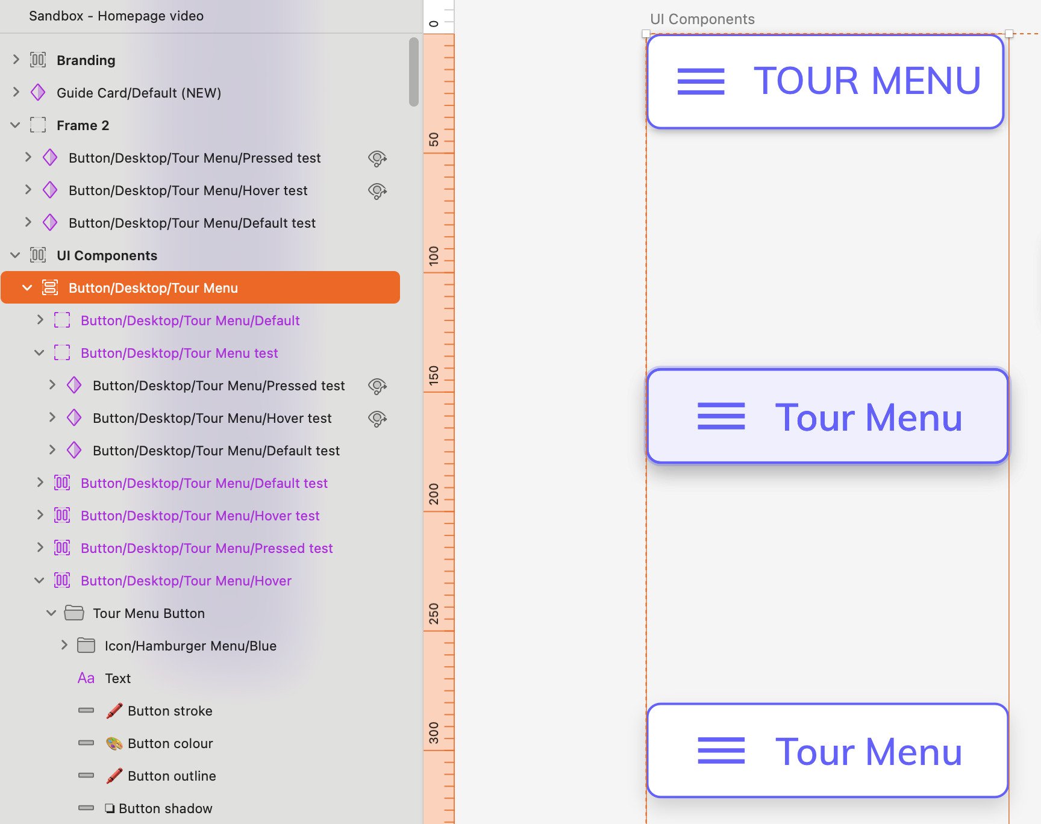Toggle visibility of Pressed test under Tour Menu test
The image size is (1041, 824).
[377, 385]
